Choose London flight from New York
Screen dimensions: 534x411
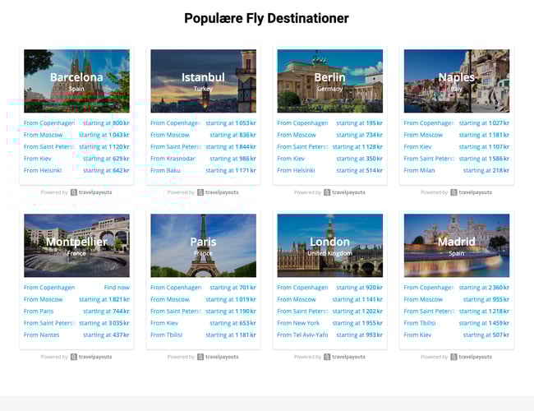point(329,323)
